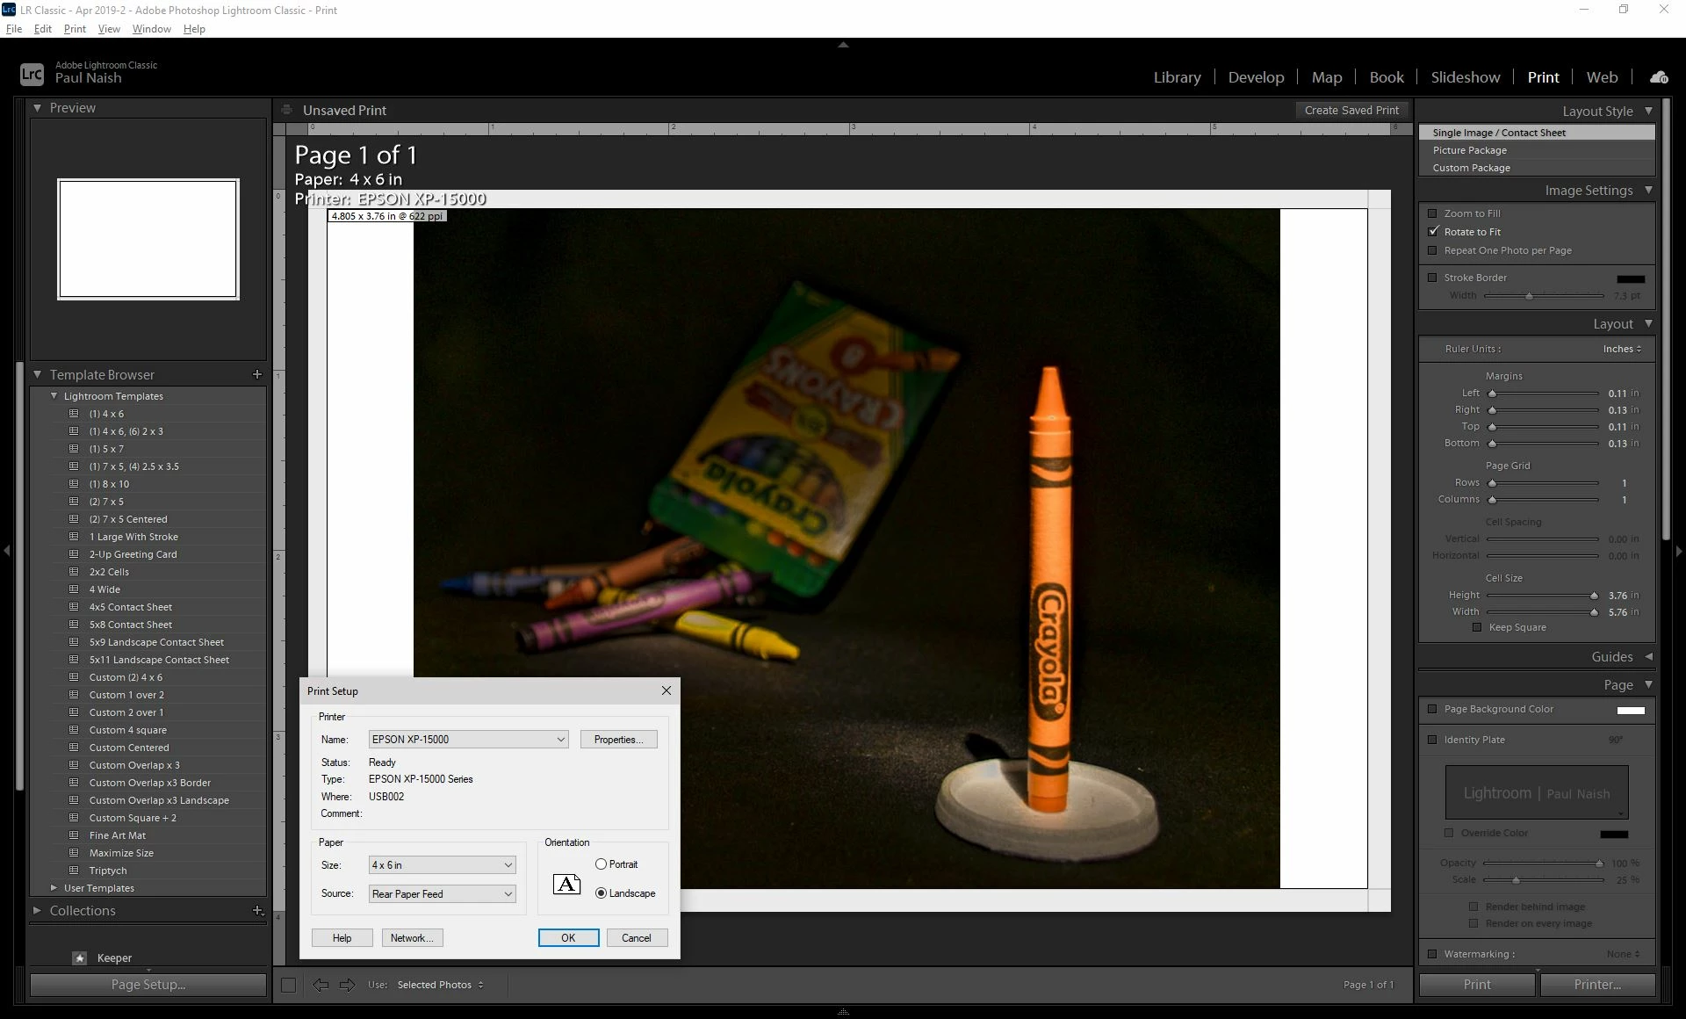The image size is (1686, 1019).
Task: Close the Print Setup dialog
Action: tap(666, 690)
